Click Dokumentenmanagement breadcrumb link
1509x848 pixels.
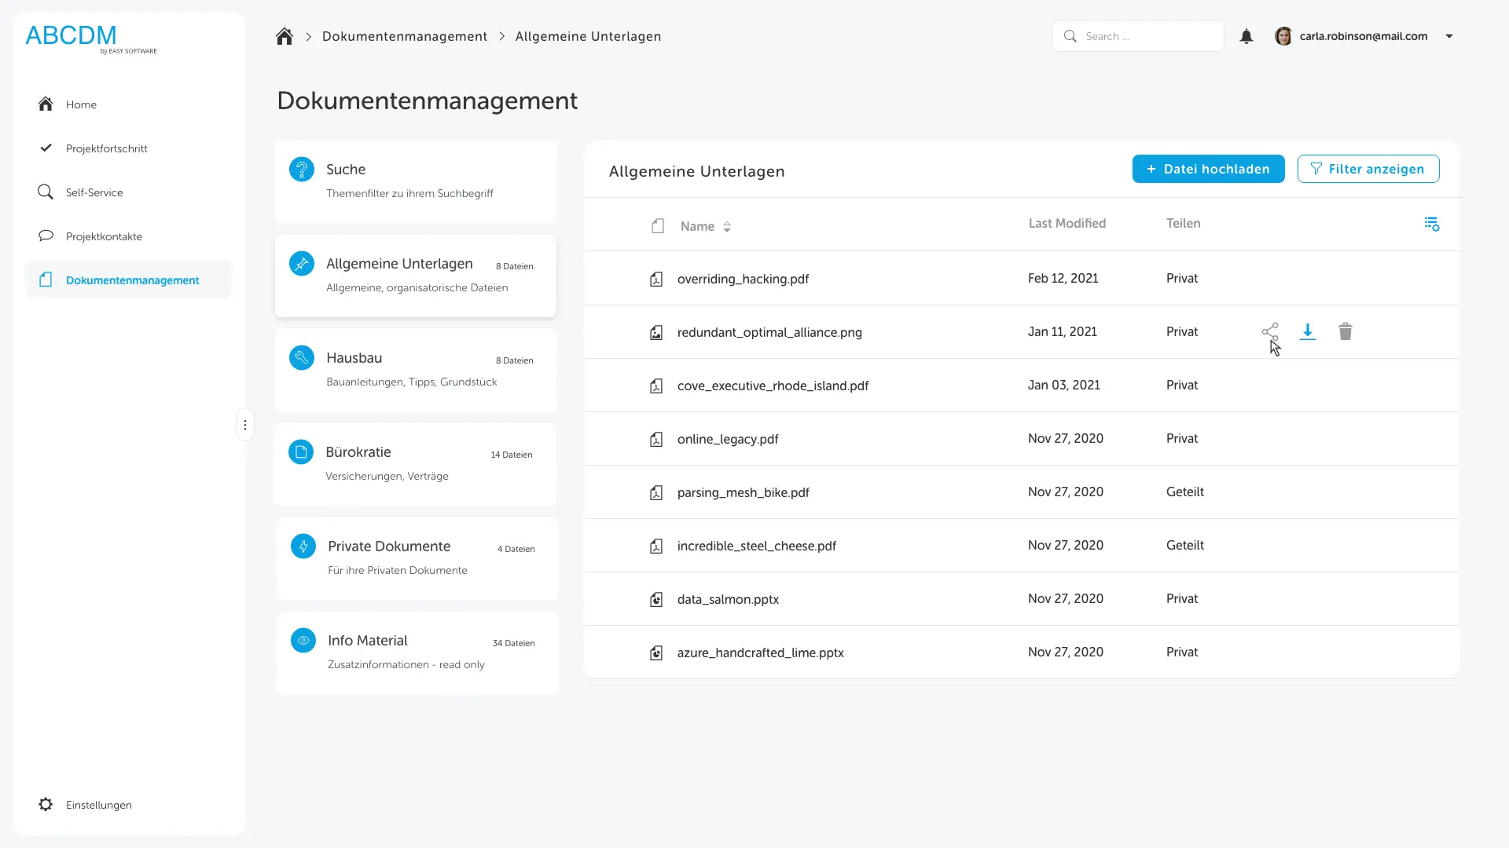tap(404, 37)
